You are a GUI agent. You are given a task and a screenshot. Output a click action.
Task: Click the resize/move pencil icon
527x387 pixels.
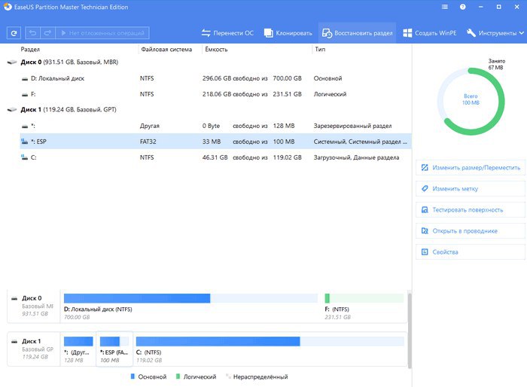(425, 167)
